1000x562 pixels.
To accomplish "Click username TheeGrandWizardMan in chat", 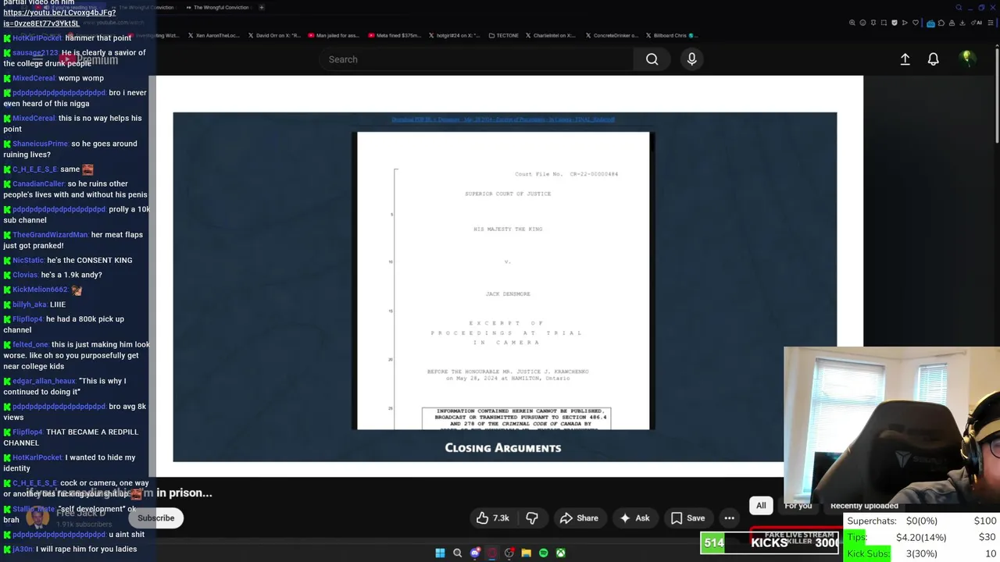I will (x=50, y=235).
